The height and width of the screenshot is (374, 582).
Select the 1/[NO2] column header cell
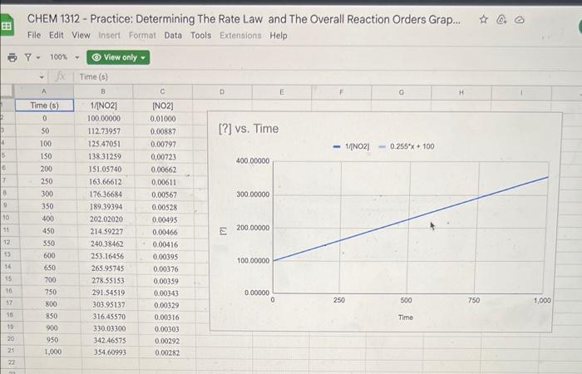pyautogui.click(x=104, y=106)
